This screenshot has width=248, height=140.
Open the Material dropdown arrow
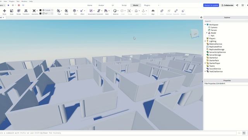tap(118, 11)
